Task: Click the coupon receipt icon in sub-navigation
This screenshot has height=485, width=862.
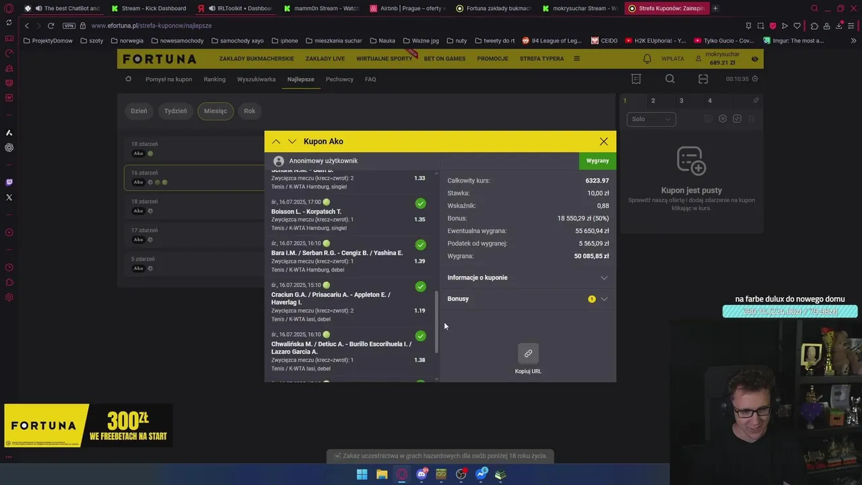Action: 636,79
